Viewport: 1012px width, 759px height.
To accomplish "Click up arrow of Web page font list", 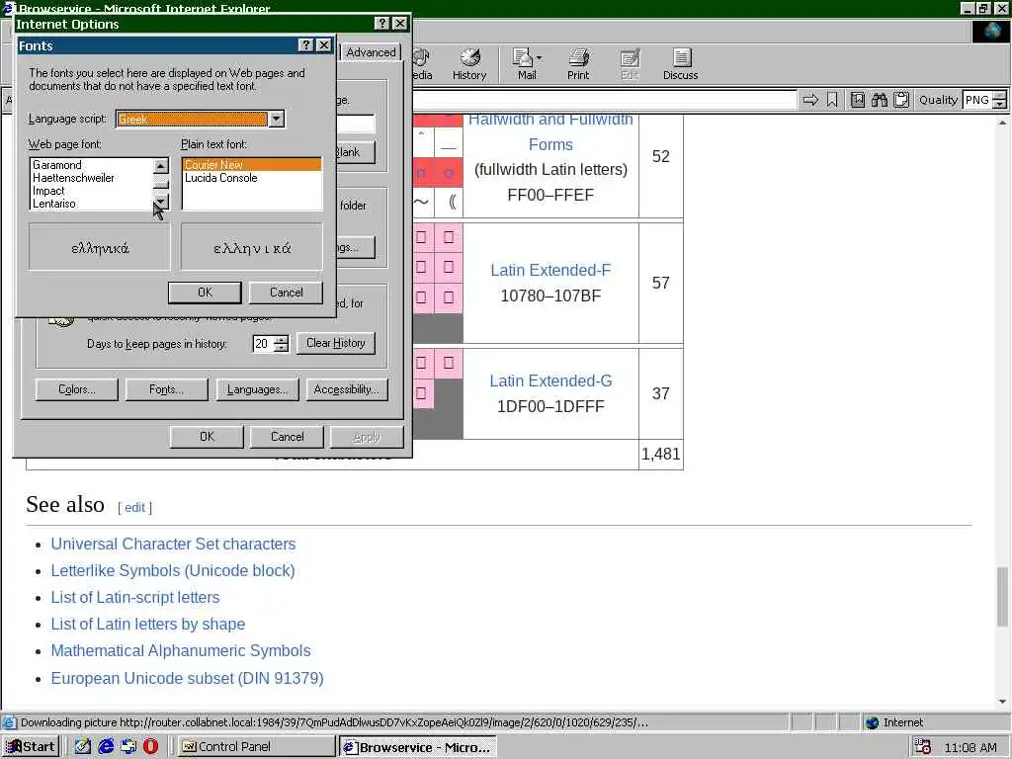I will pos(161,166).
